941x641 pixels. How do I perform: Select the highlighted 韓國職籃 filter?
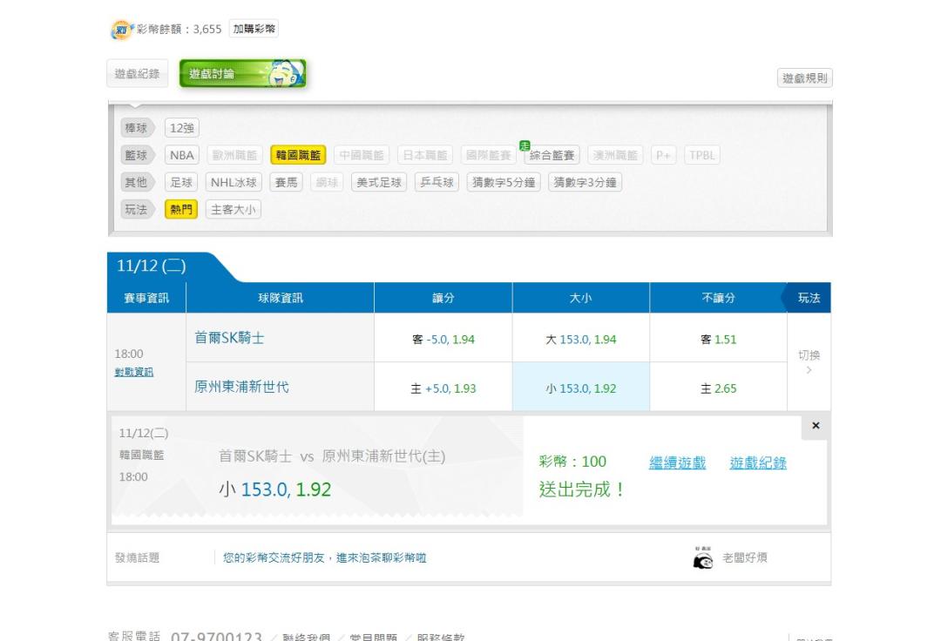click(x=298, y=155)
